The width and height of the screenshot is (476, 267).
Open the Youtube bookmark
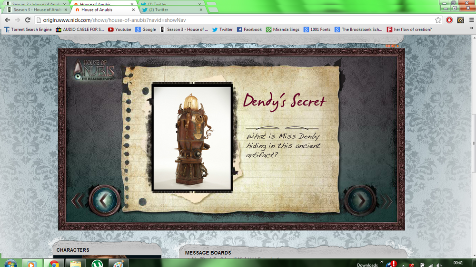tap(119, 29)
